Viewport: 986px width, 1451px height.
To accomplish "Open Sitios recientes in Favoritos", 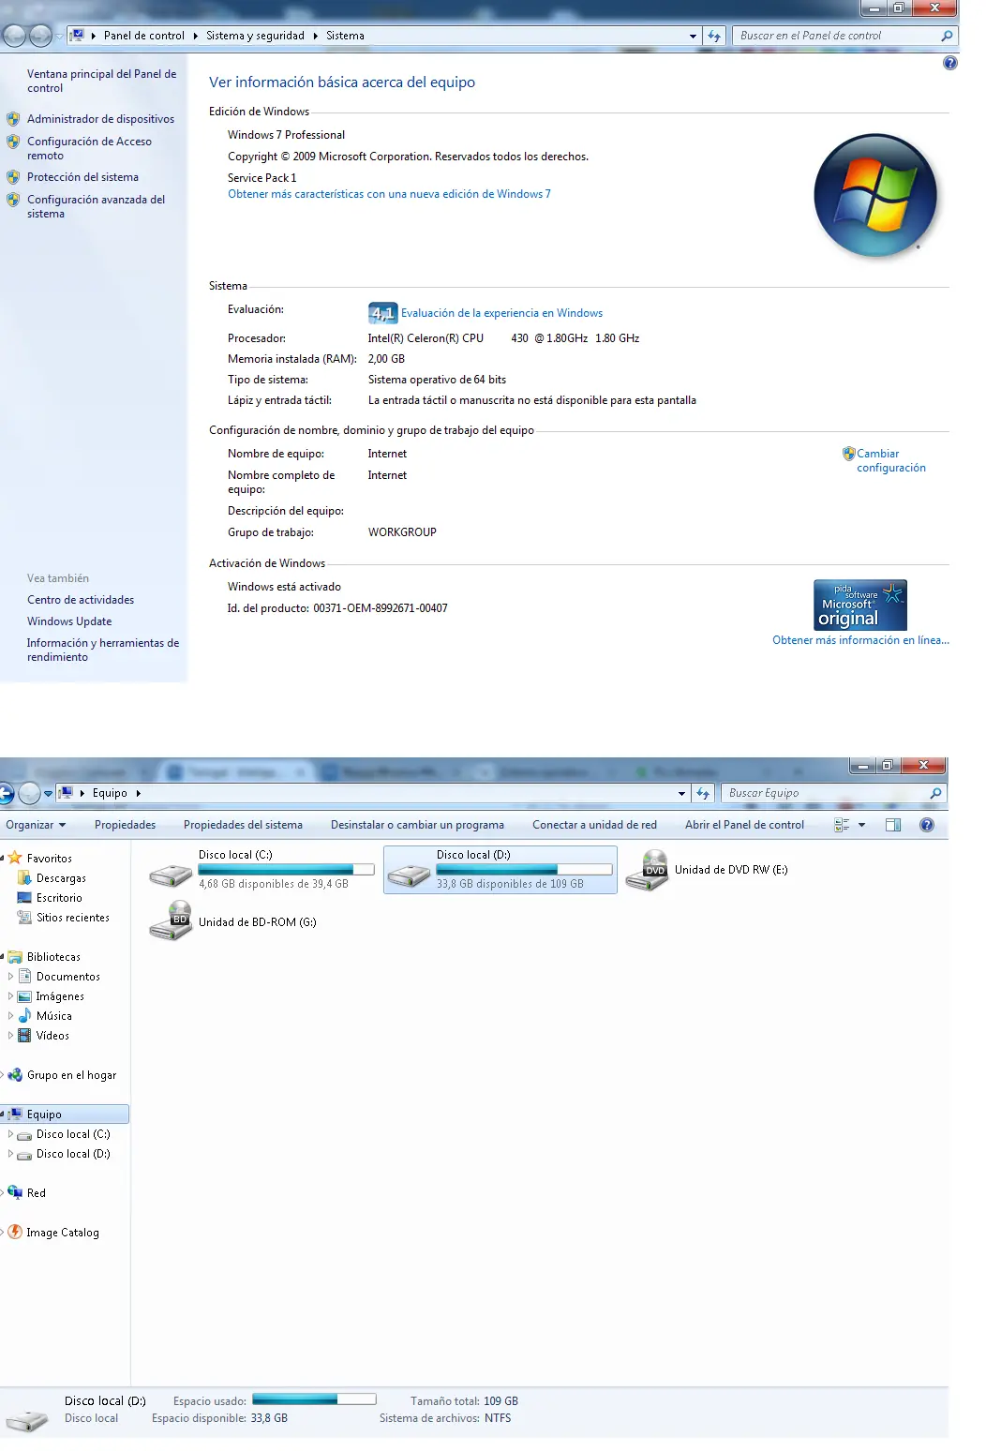I will [x=73, y=917].
